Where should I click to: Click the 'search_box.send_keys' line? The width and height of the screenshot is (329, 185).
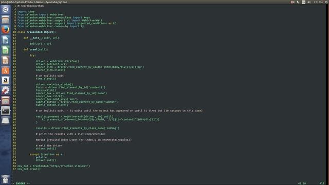[x=57, y=99]
